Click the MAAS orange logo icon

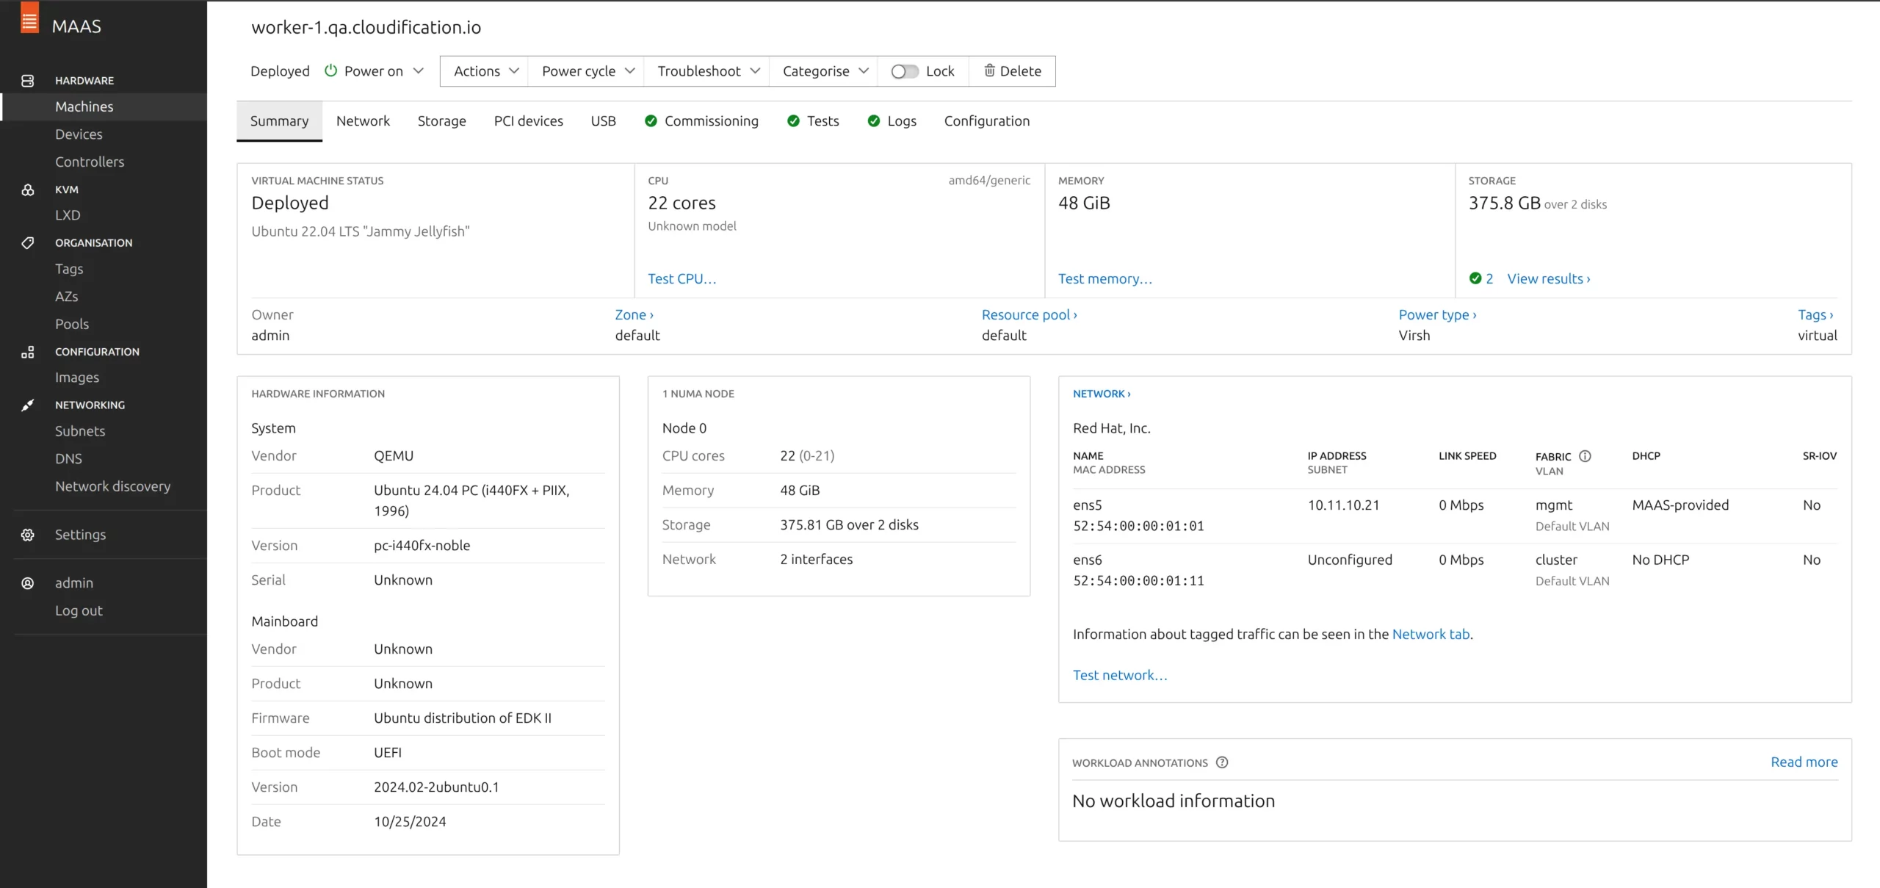click(x=29, y=18)
